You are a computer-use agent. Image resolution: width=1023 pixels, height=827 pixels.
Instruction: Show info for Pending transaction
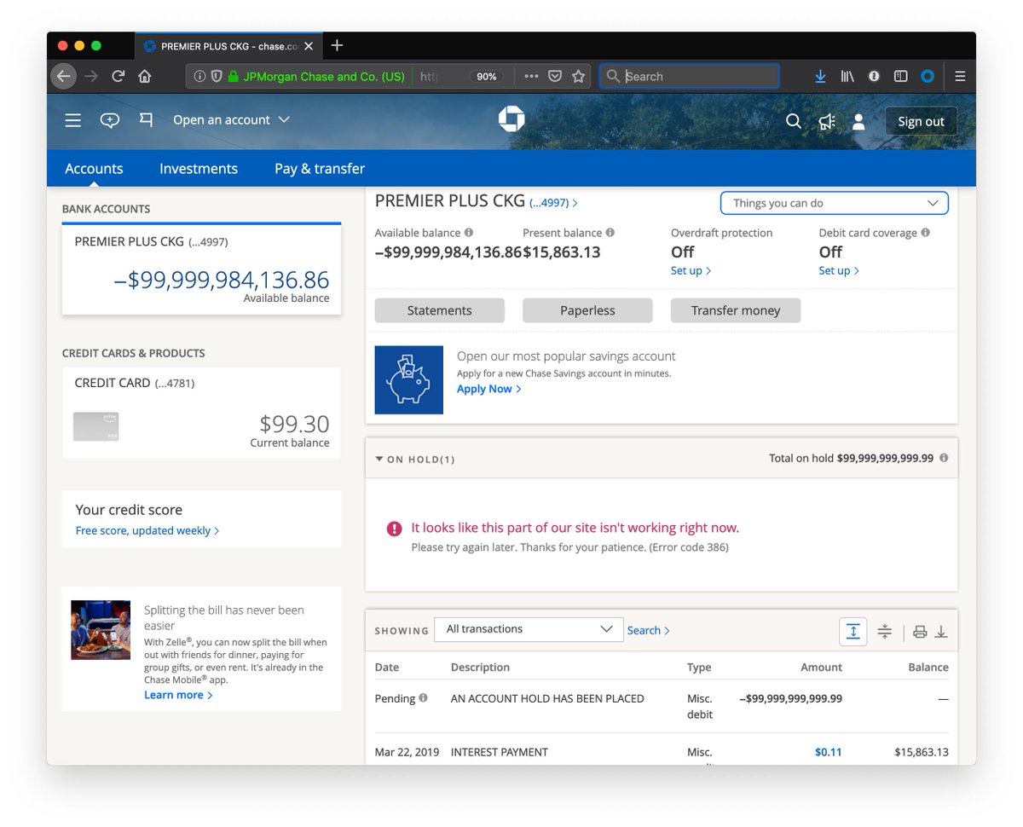[423, 698]
